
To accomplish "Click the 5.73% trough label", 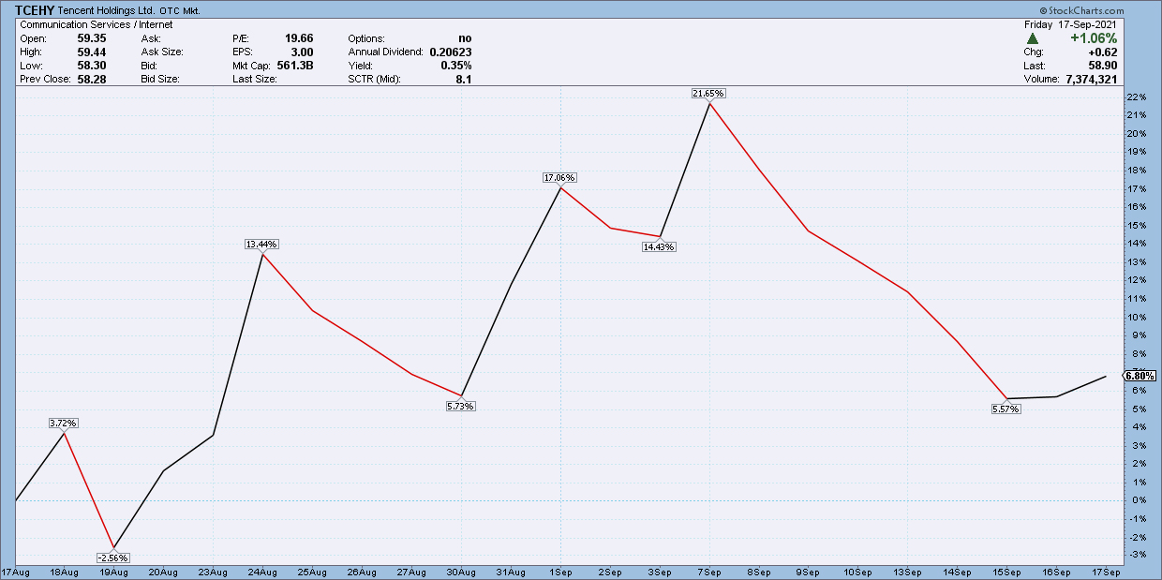I will click(461, 406).
